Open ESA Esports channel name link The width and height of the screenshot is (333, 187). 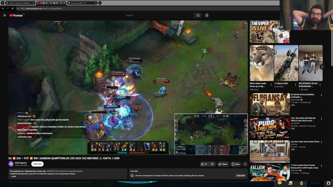21,163
